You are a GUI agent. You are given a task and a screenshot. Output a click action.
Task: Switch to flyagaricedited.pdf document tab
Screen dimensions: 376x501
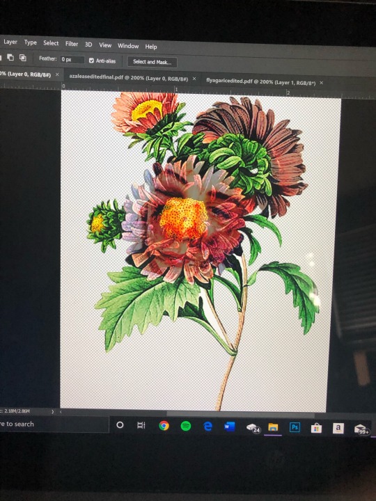pyautogui.click(x=261, y=81)
